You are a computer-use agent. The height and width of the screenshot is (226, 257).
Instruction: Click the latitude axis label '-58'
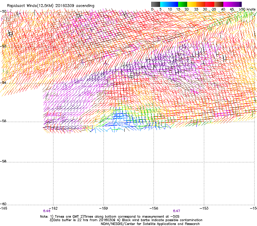tap(3, 161)
